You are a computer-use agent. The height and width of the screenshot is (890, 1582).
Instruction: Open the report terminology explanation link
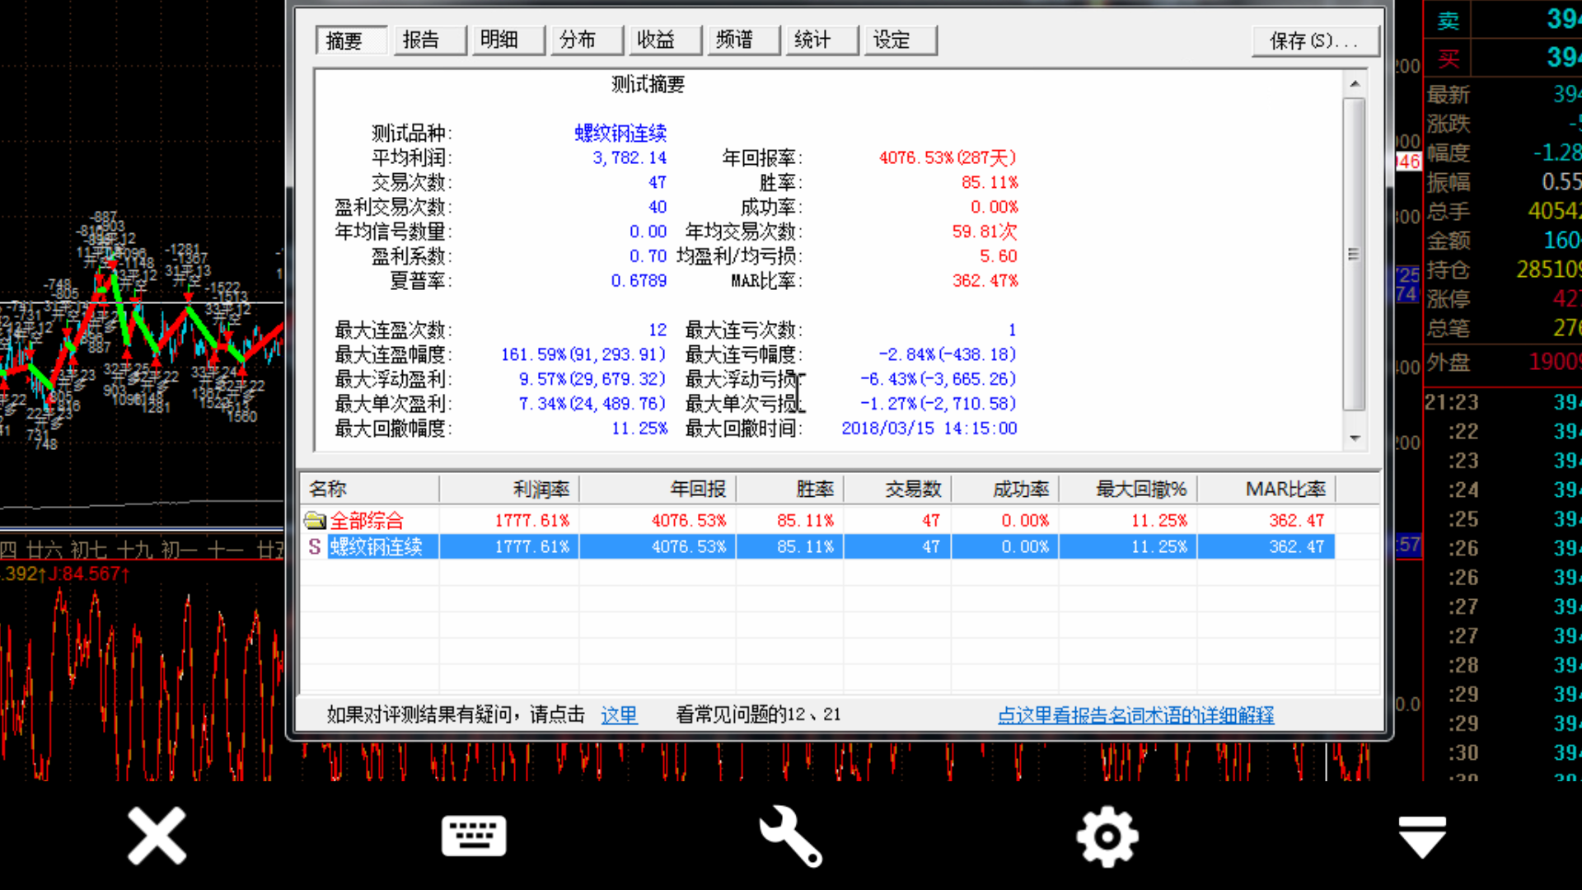click(x=1135, y=714)
